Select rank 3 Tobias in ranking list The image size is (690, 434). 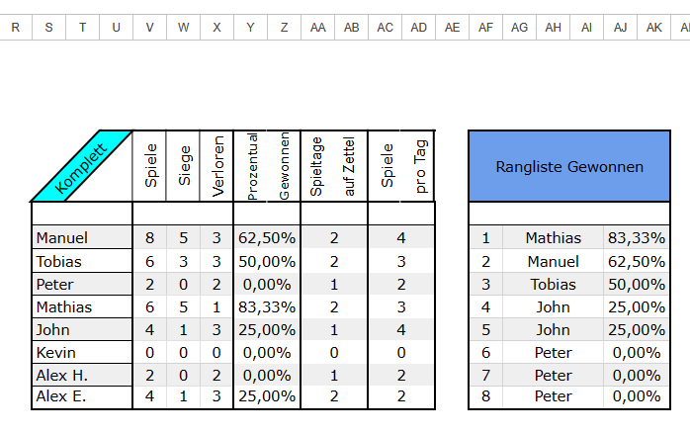(x=554, y=285)
